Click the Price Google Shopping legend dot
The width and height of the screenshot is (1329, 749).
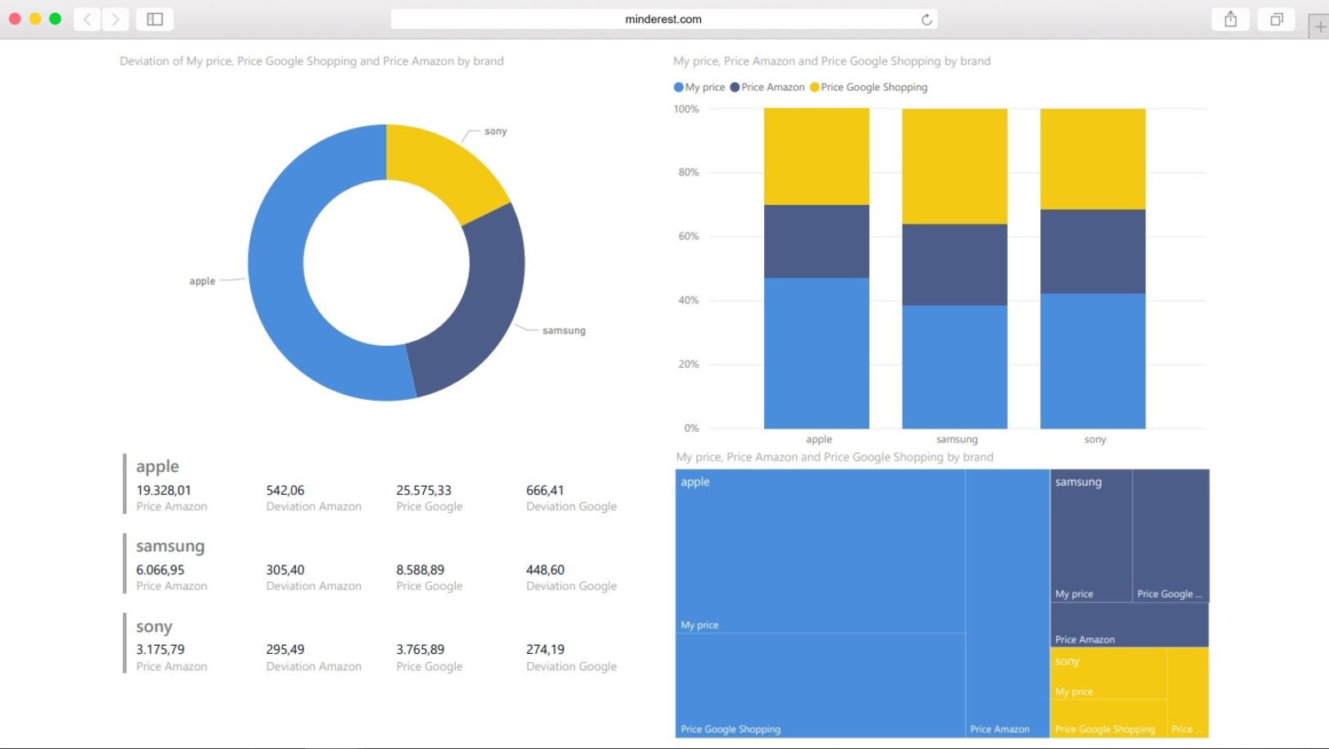(814, 87)
